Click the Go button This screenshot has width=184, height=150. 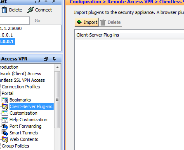point(38,21)
